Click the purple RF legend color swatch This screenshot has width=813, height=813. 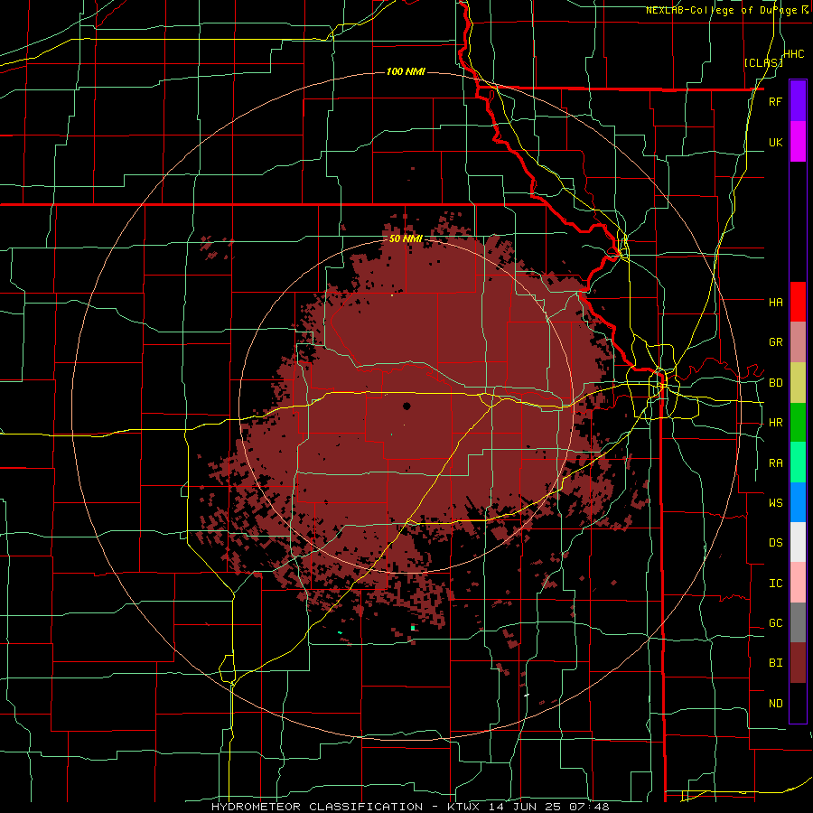(x=798, y=100)
